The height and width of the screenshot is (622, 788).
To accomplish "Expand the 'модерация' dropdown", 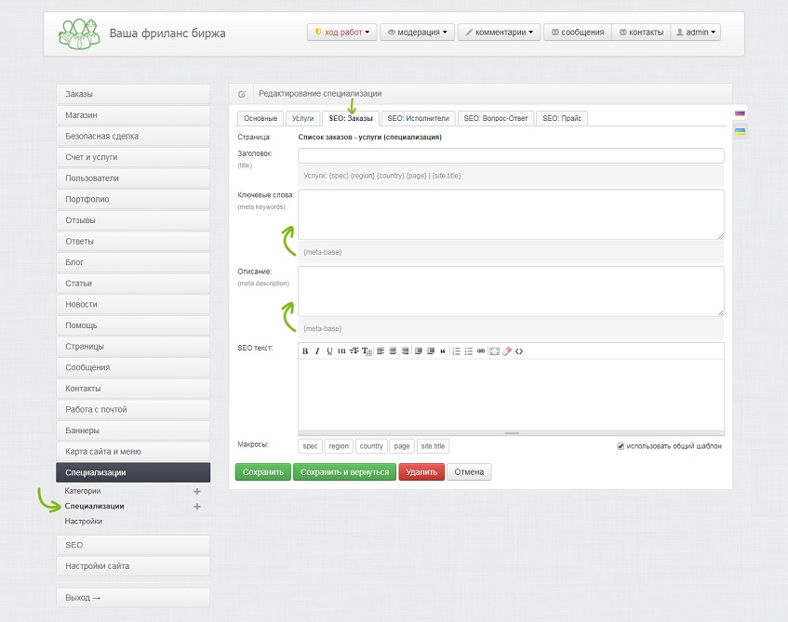I will tap(417, 33).
